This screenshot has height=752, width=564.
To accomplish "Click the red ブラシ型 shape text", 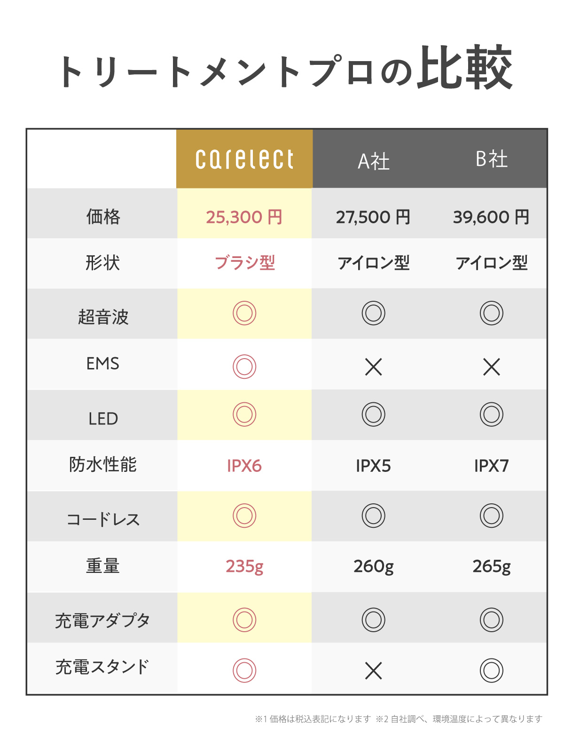I will [244, 263].
